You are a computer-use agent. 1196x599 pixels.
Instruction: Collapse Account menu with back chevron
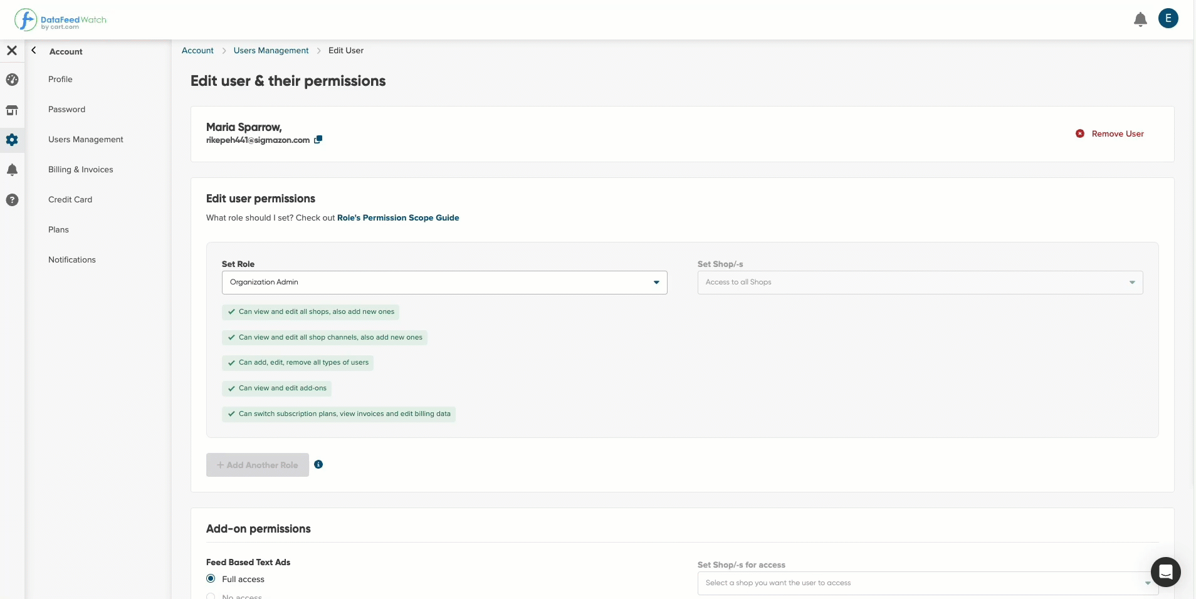point(34,51)
